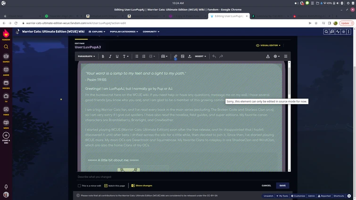Open the EXPLORE navigation menu
The image size is (356, 200).
click(97, 32)
